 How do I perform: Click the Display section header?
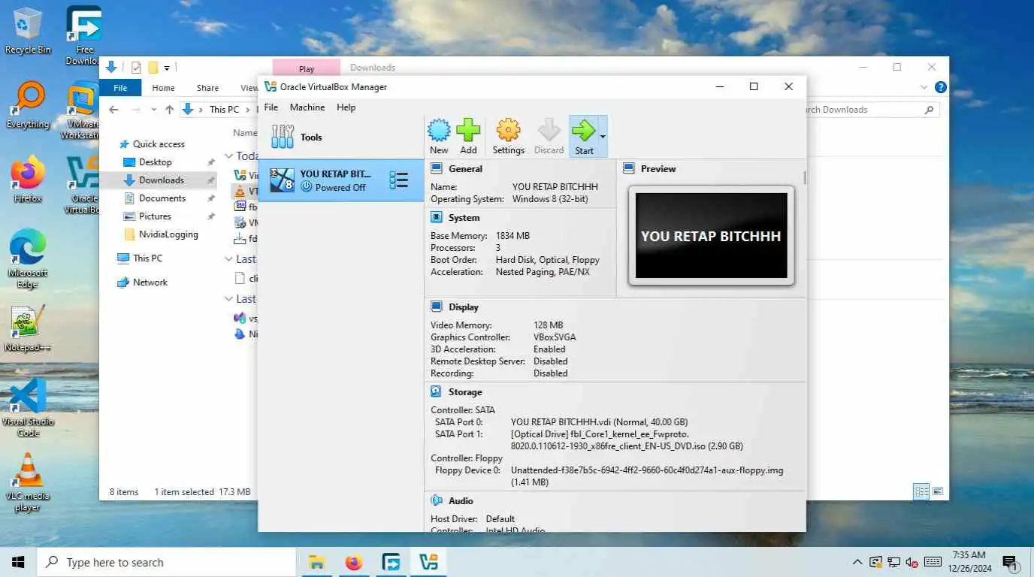point(464,307)
